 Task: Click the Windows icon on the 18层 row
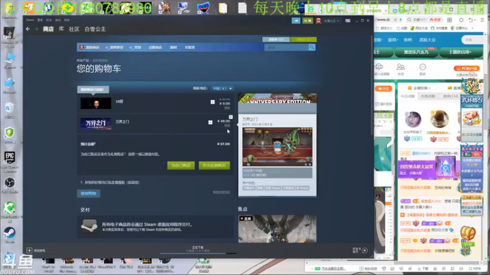coord(213,102)
